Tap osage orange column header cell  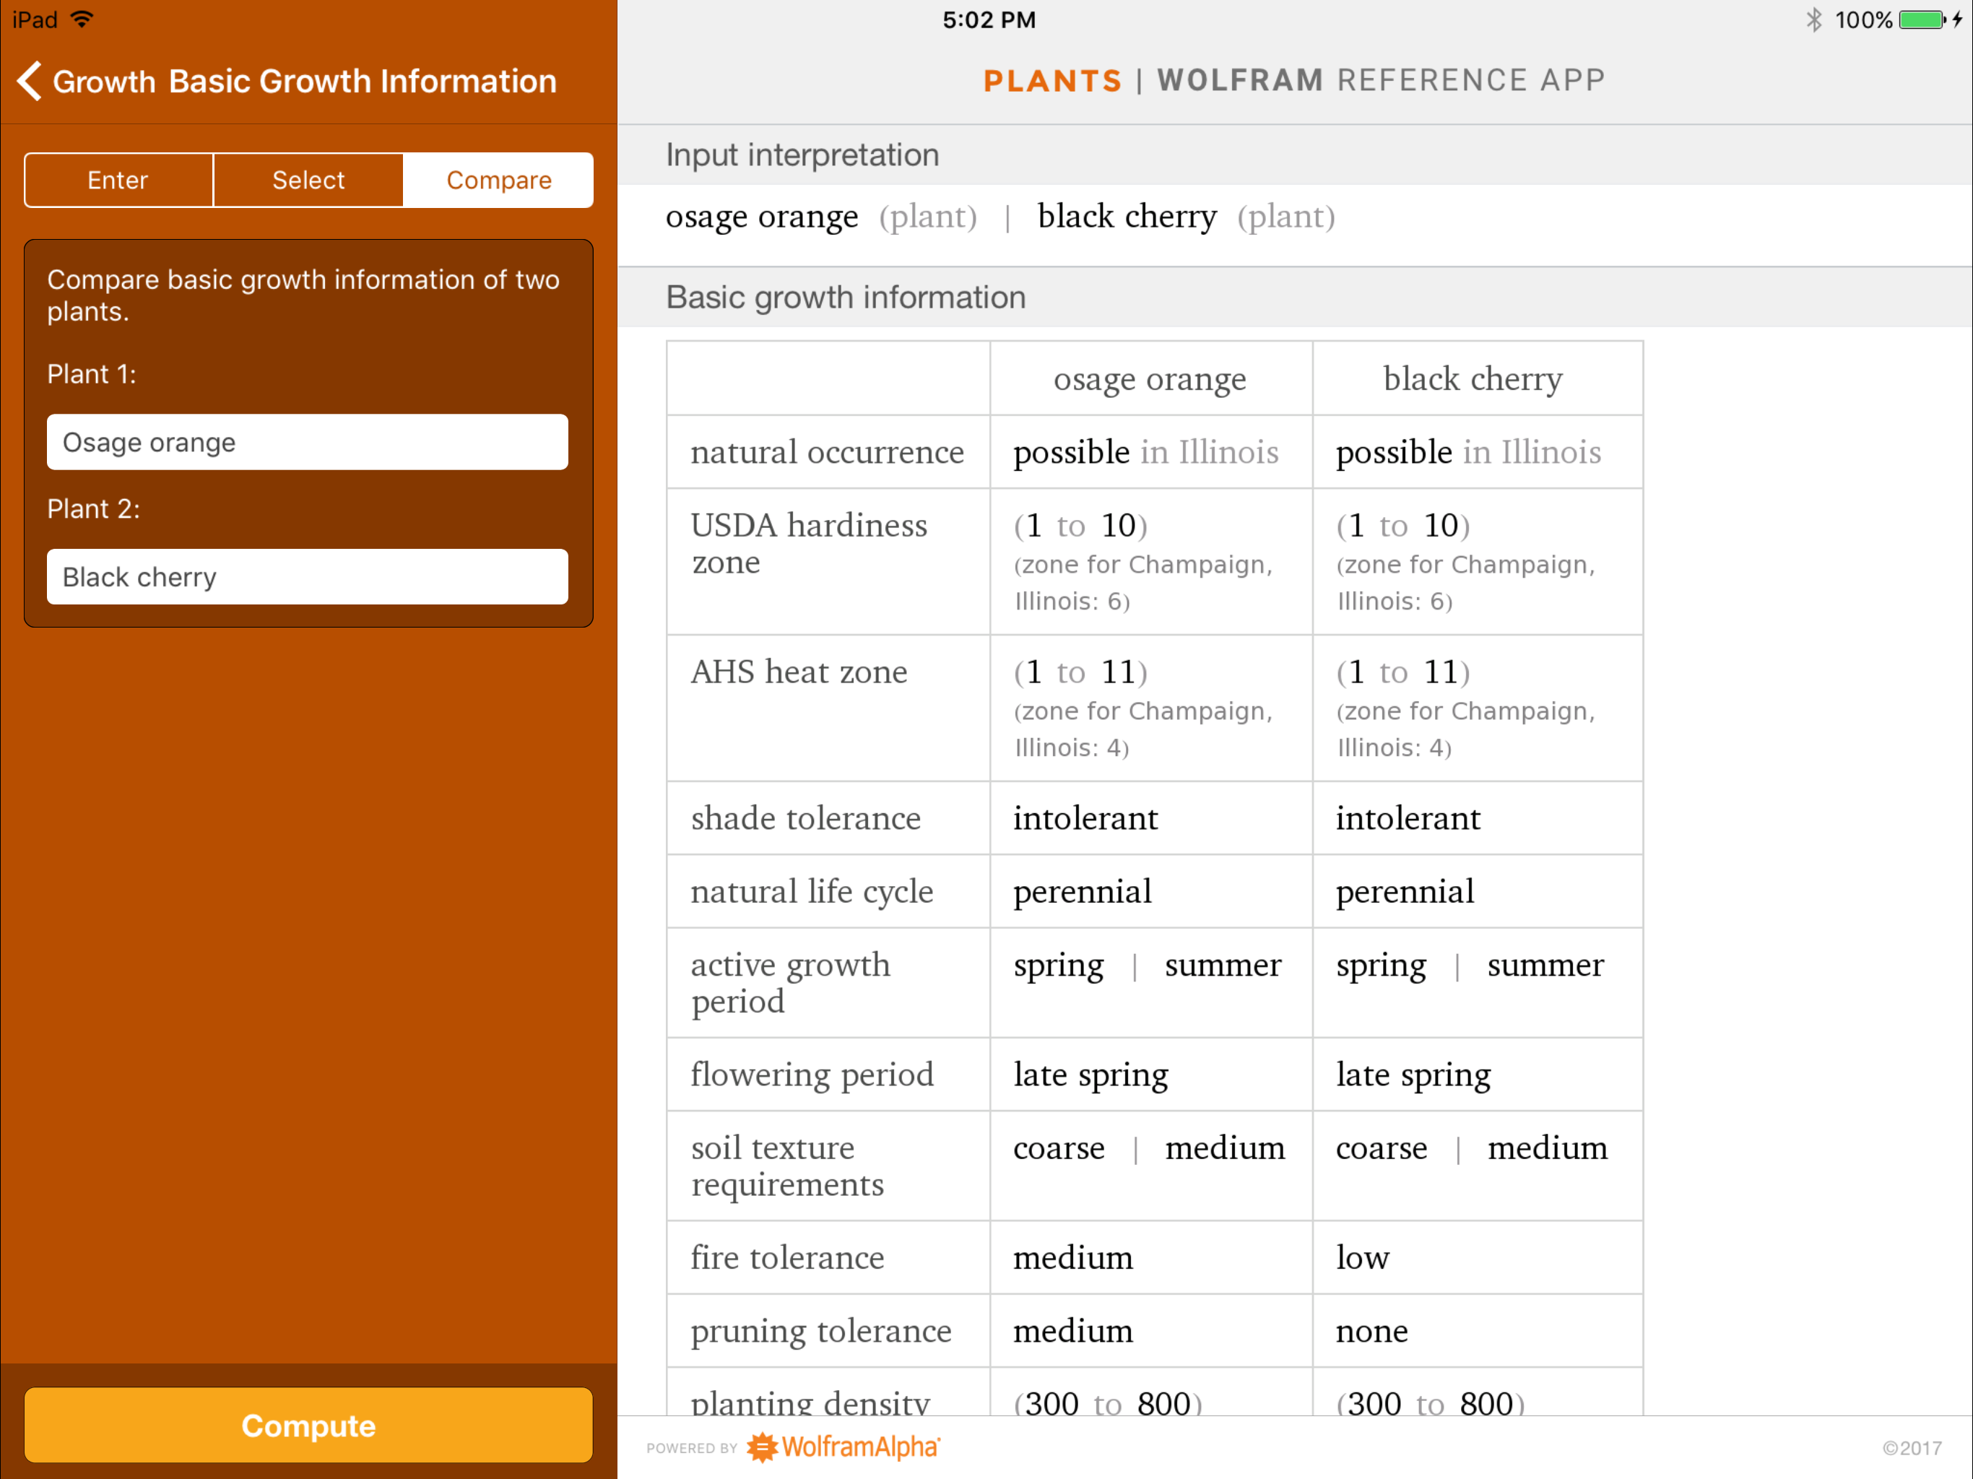point(1149,379)
